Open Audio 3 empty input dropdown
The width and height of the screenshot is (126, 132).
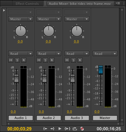click(77, 12)
